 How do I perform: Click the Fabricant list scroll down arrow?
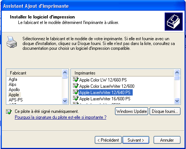pos(65,101)
